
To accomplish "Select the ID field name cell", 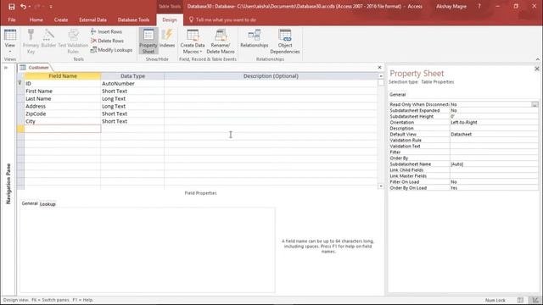I will click(x=63, y=83).
